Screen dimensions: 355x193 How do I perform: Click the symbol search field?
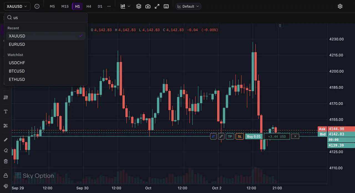point(46,17)
